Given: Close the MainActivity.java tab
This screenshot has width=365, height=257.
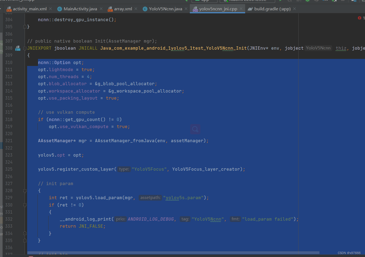Looking at the screenshot, I should [101, 9].
